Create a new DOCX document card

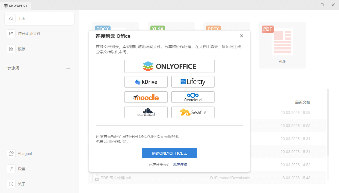point(115,26)
